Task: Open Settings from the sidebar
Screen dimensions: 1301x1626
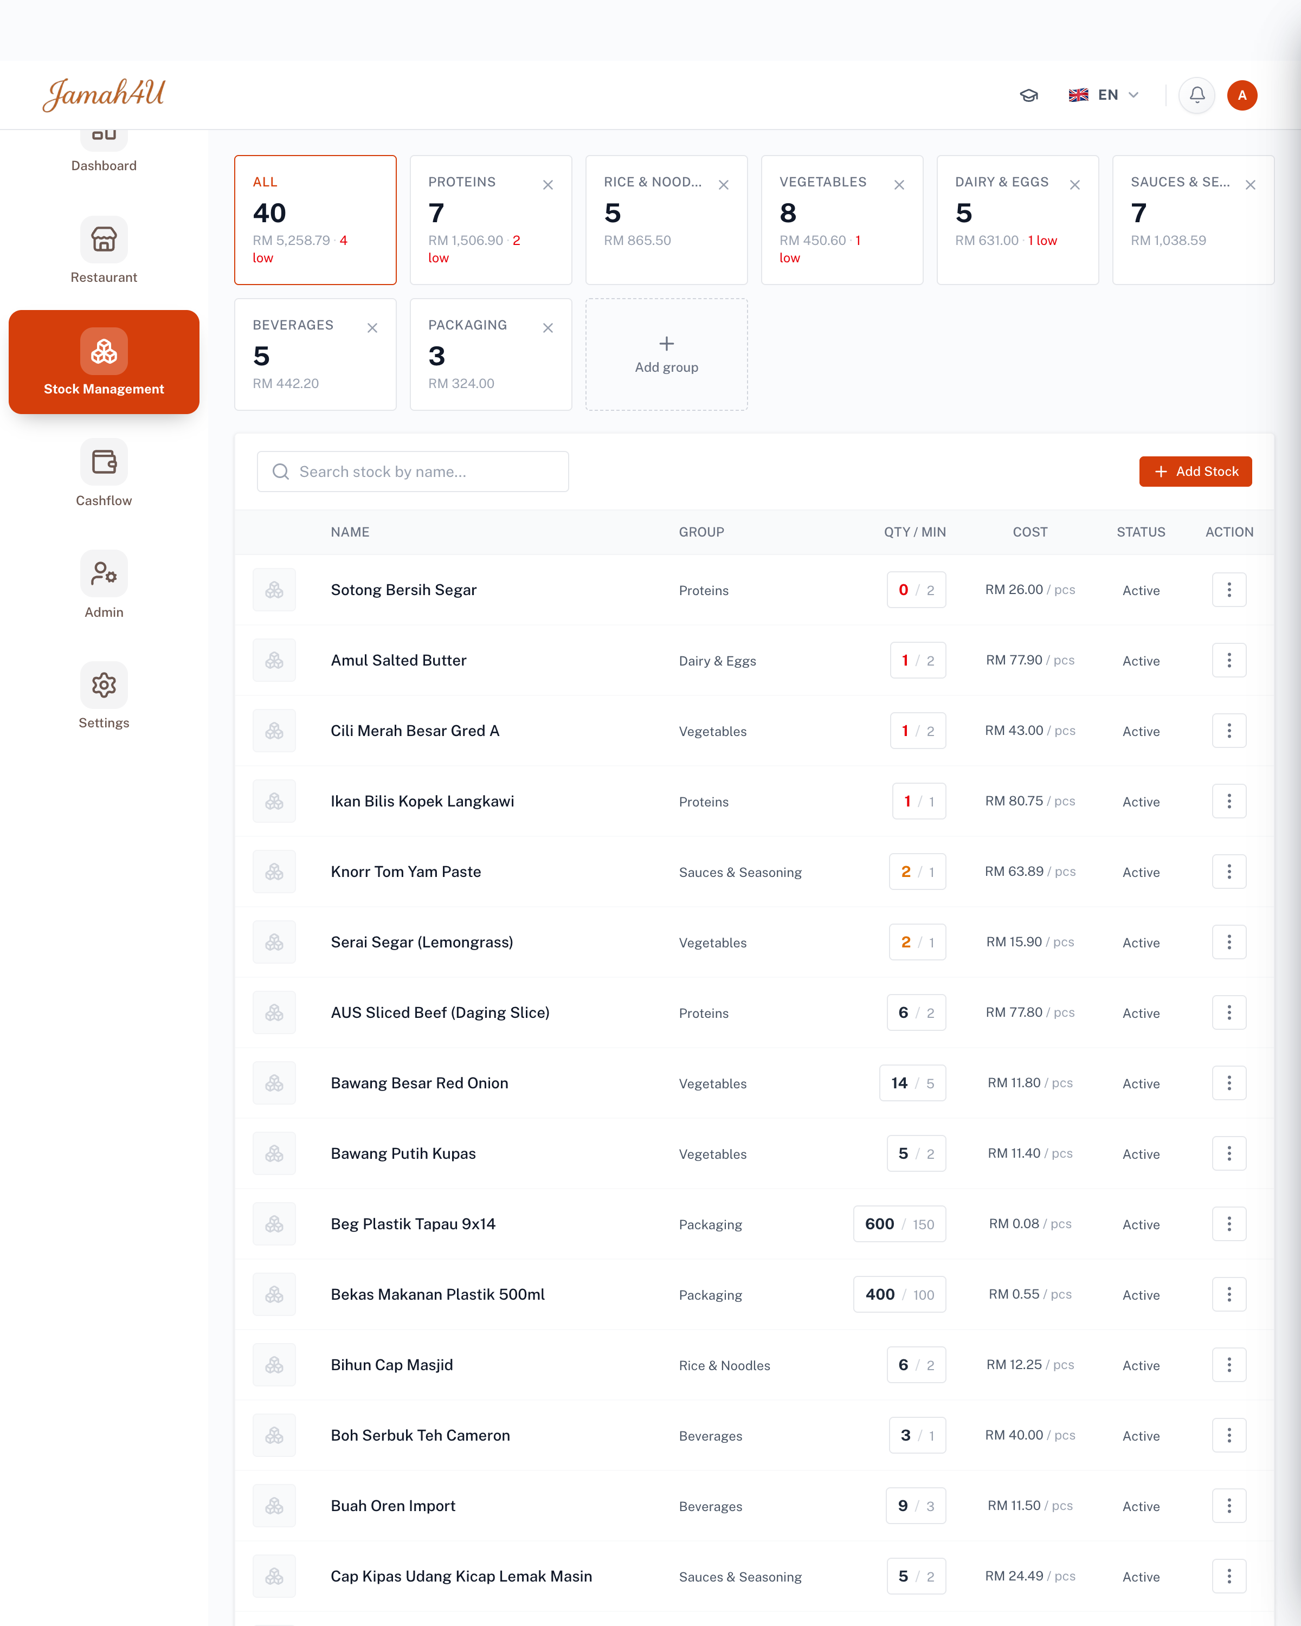Action: (104, 696)
